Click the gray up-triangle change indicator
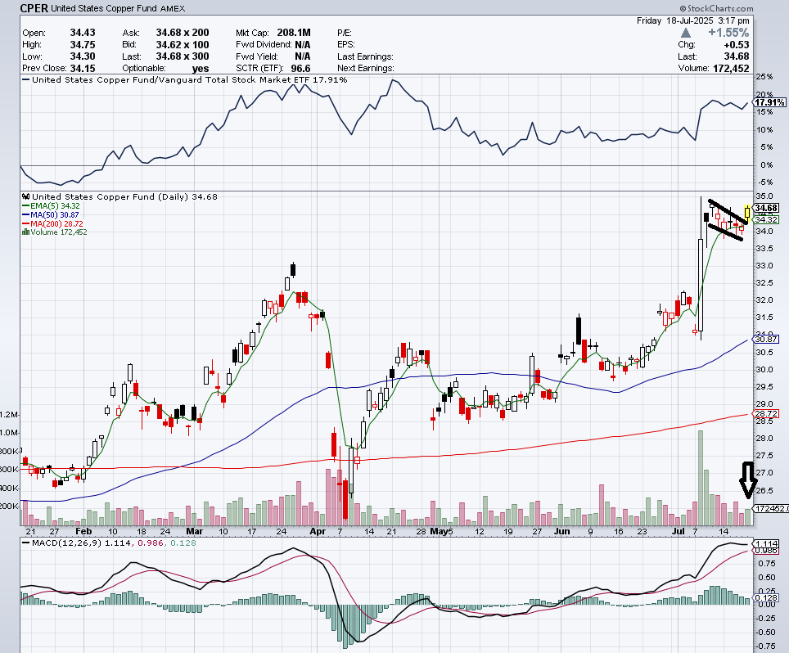Image resolution: width=789 pixels, height=653 pixels. pyautogui.click(x=686, y=33)
